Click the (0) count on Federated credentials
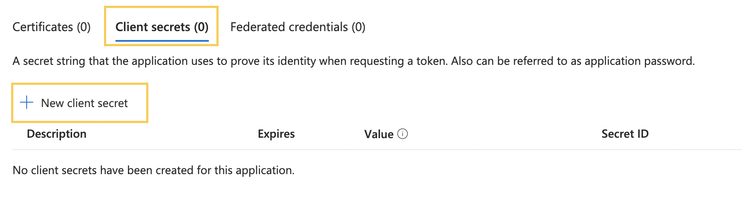Image resolution: width=742 pixels, height=207 pixels. pos(359,27)
